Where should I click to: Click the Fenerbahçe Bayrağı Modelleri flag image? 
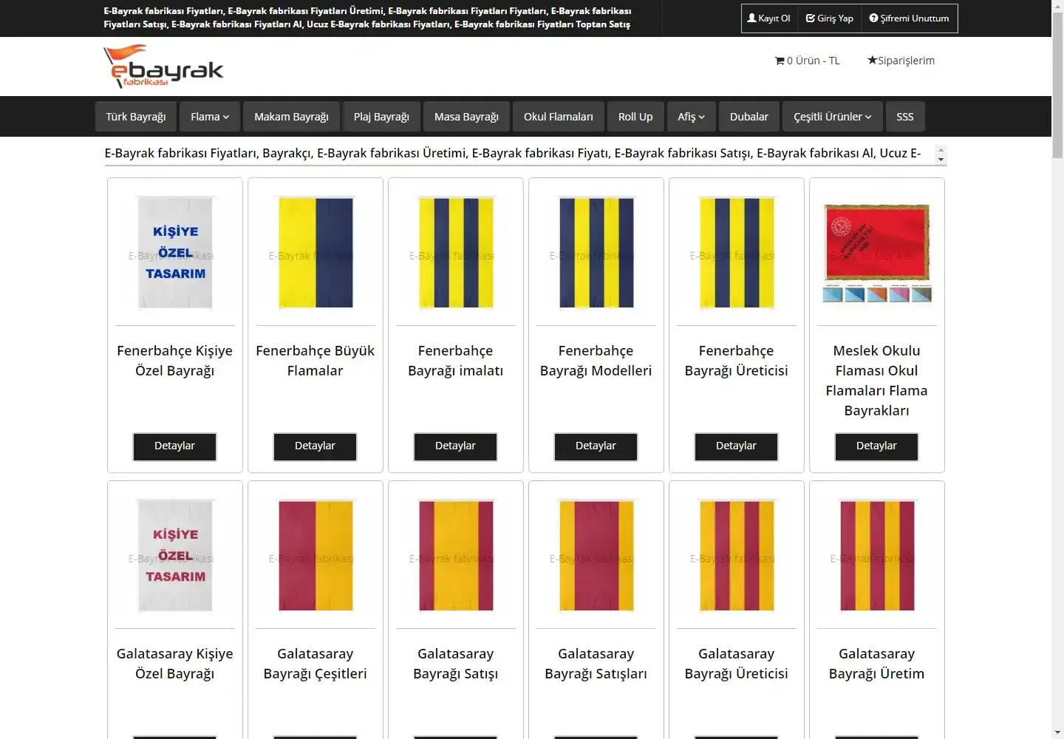click(596, 252)
